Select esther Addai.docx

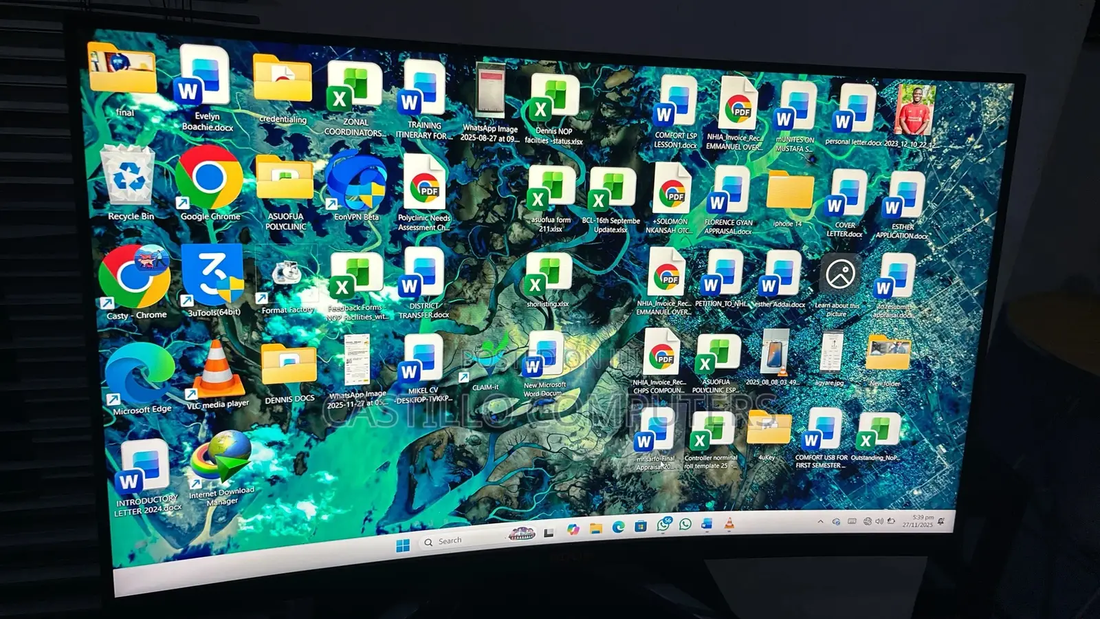click(x=781, y=280)
